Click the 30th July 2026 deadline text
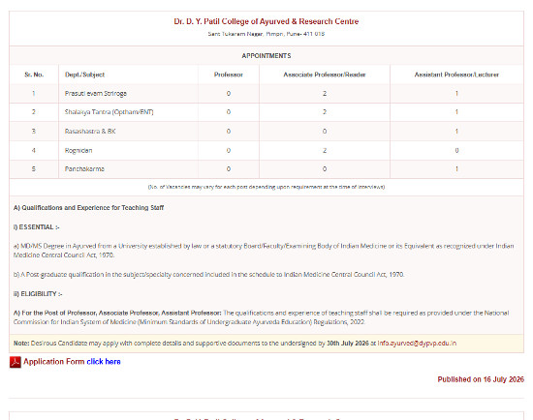533x420 pixels. point(347,343)
